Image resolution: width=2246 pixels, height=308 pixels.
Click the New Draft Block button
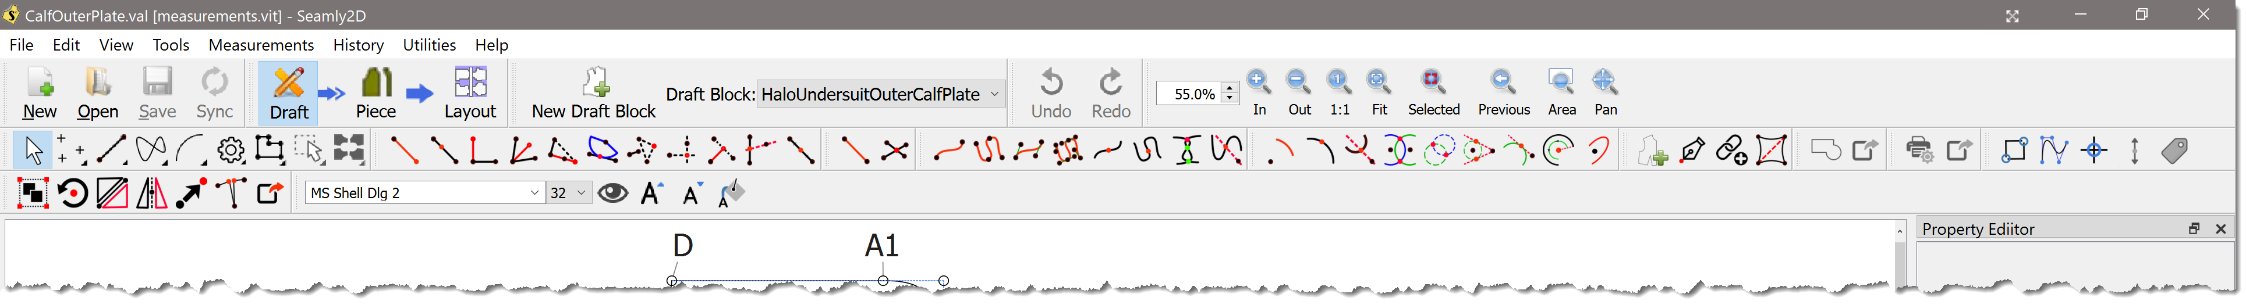pos(594,93)
